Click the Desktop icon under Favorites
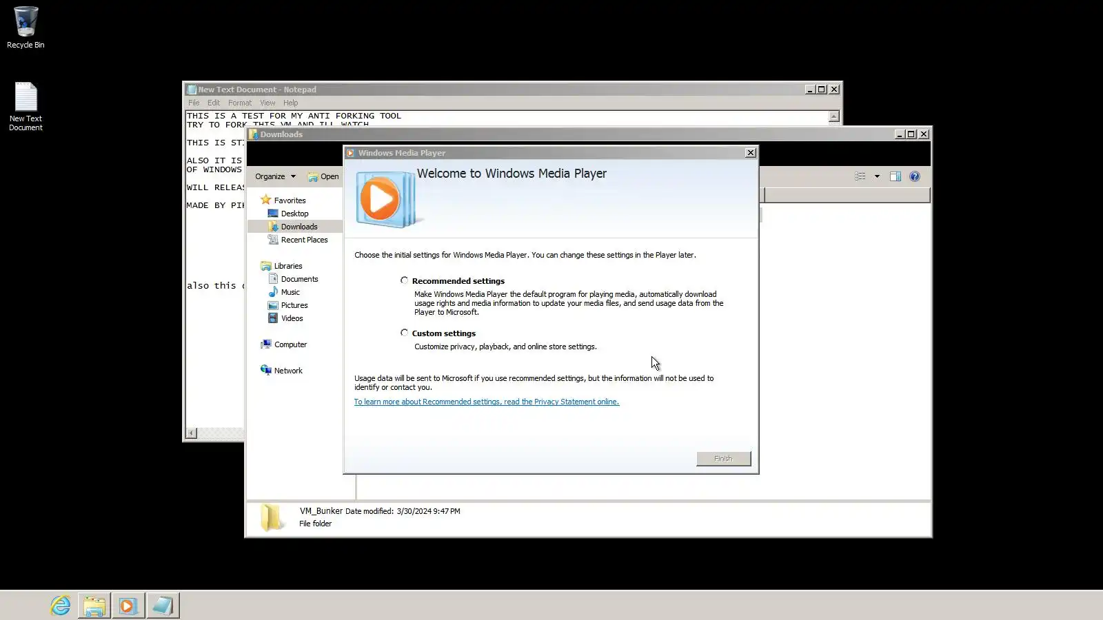 [x=273, y=214]
